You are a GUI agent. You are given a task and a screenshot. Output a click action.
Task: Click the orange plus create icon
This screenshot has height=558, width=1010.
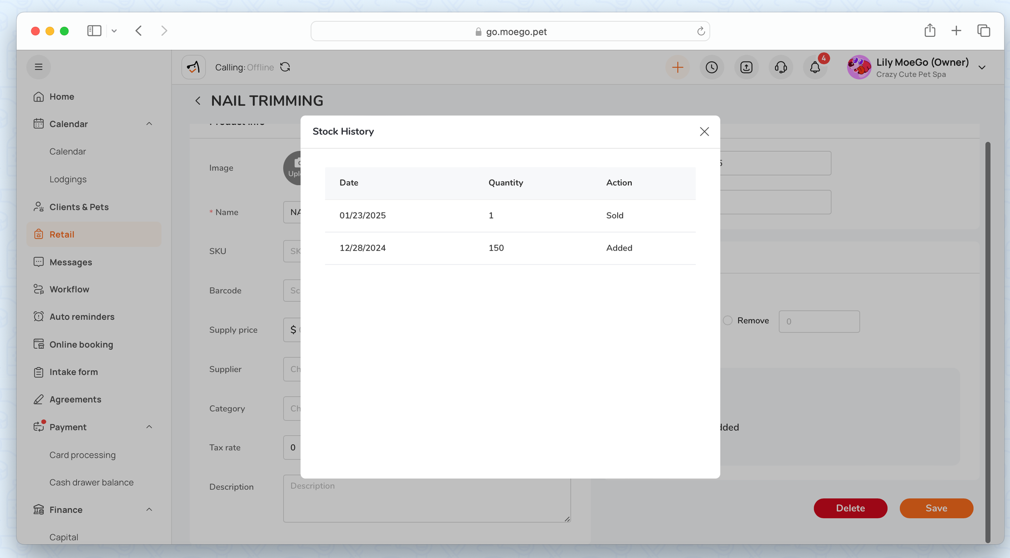click(x=677, y=67)
